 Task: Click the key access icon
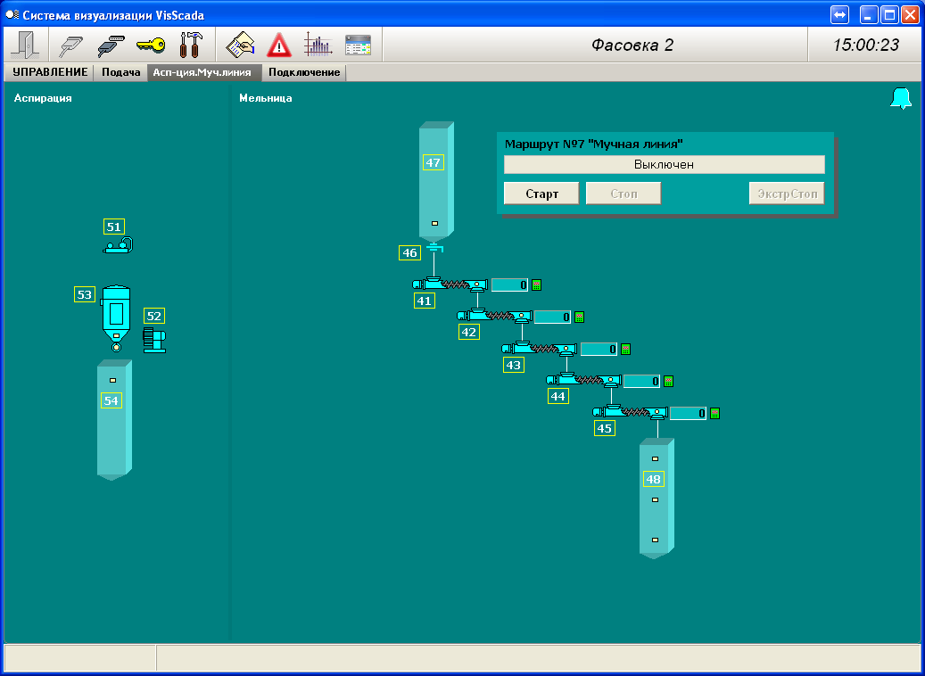[150, 45]
